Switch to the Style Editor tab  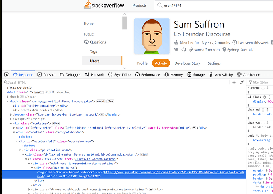point(119,75)
